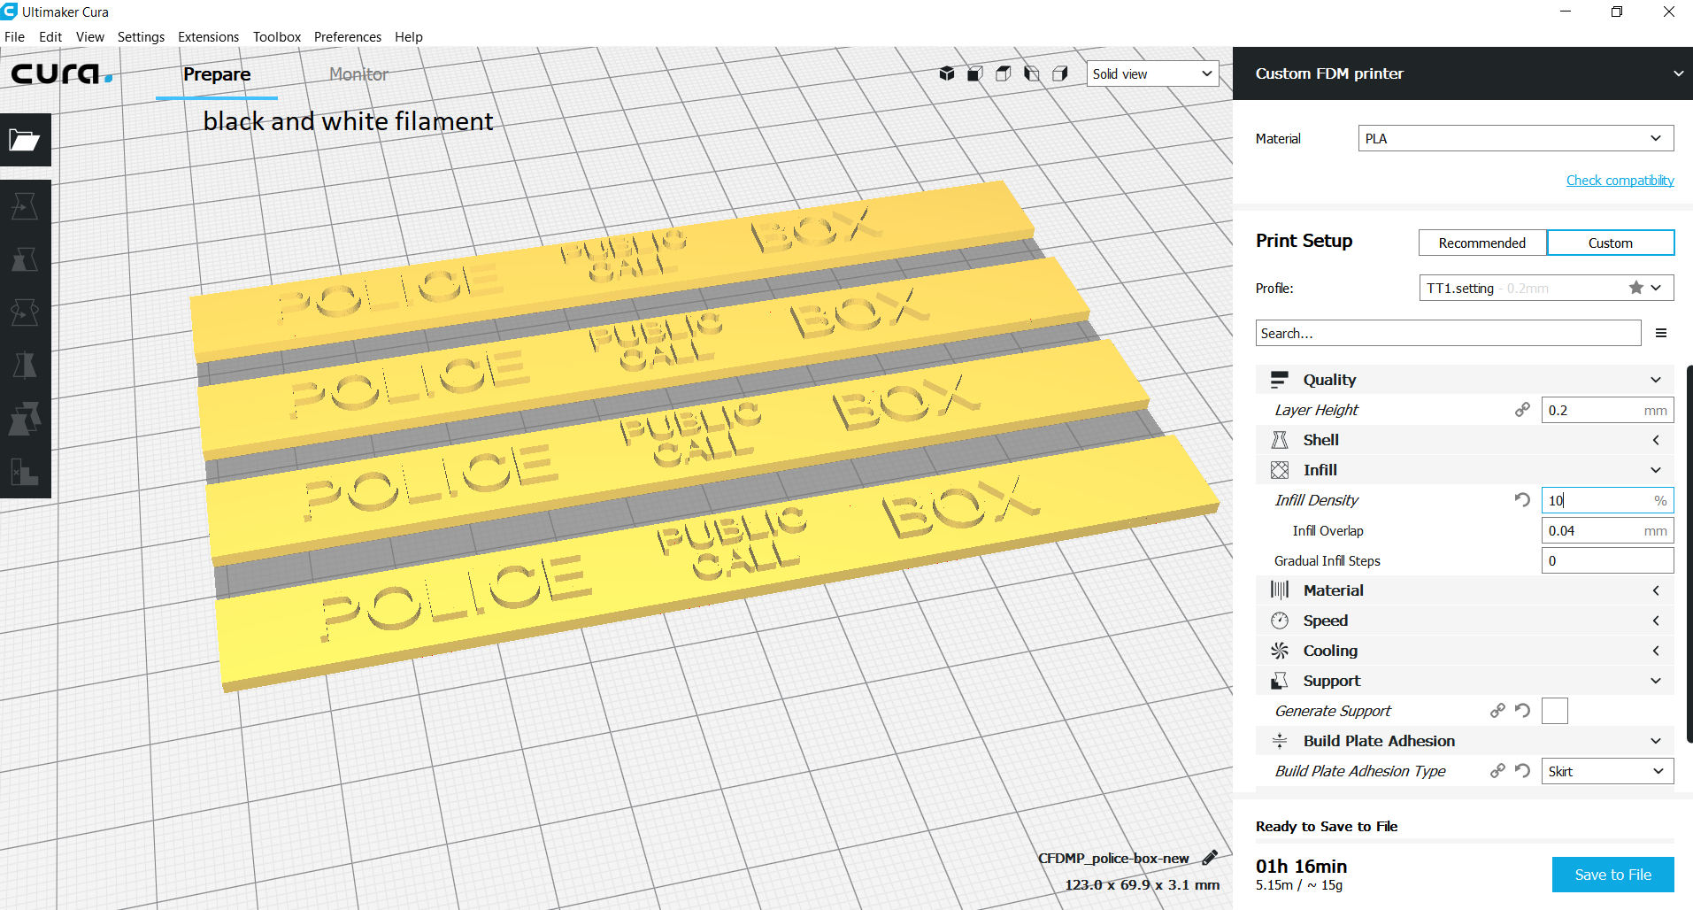The height and width of the screenshot is (910, 1693).
Task: Click link icon beside Build Plate Adhesion Type
Action: [x=1497, y=771]
